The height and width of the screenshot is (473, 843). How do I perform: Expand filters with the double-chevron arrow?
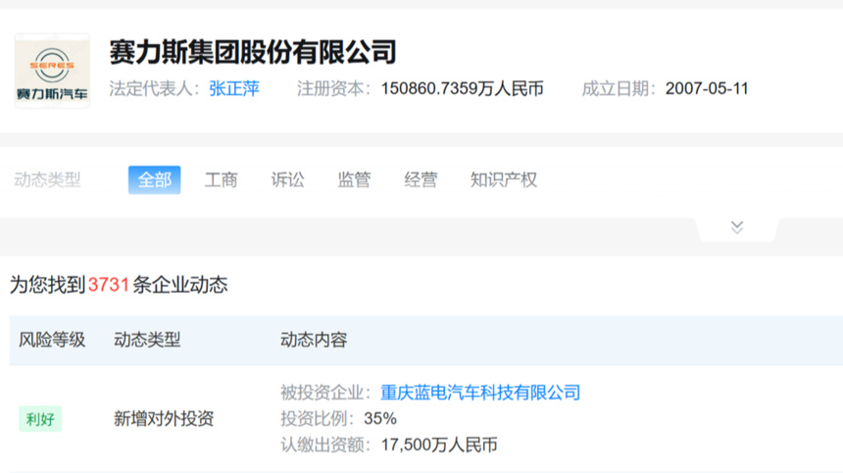(x=737, y=227)
